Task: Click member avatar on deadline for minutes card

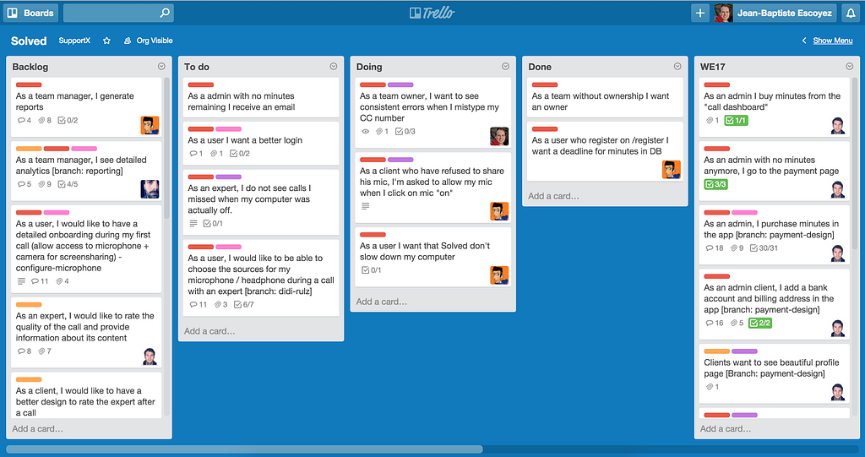Action: 672,170
